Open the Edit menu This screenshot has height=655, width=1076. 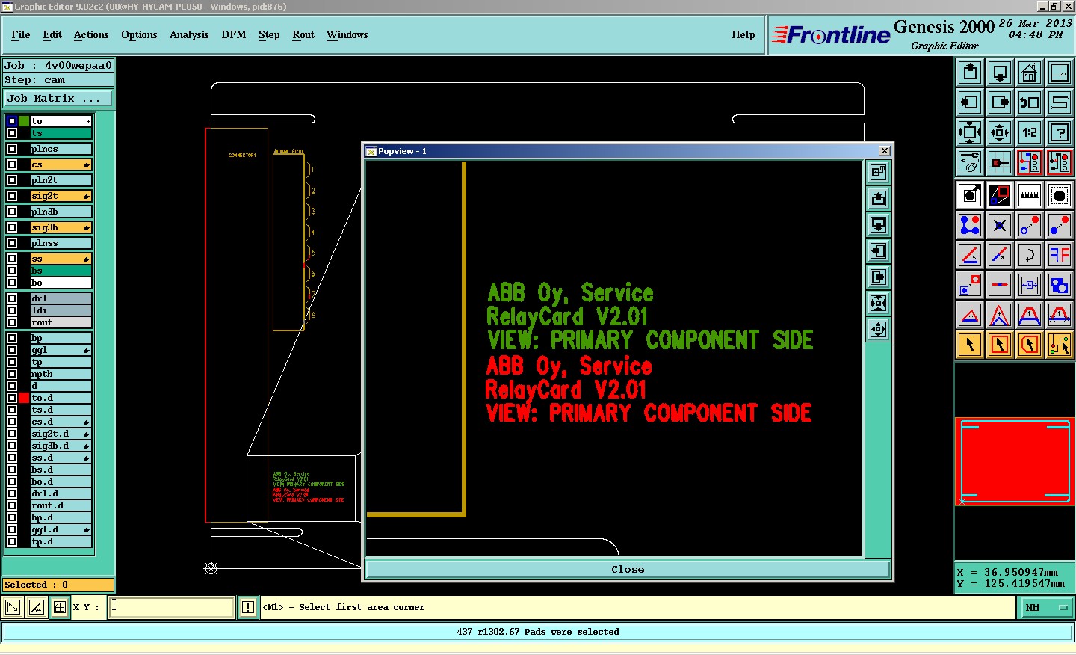pyautogui.click(x=52, y=34)
